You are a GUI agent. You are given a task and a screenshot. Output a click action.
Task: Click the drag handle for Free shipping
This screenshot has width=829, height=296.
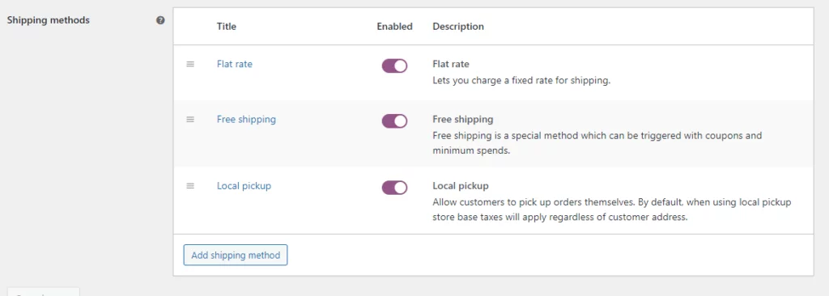(190, 120)
